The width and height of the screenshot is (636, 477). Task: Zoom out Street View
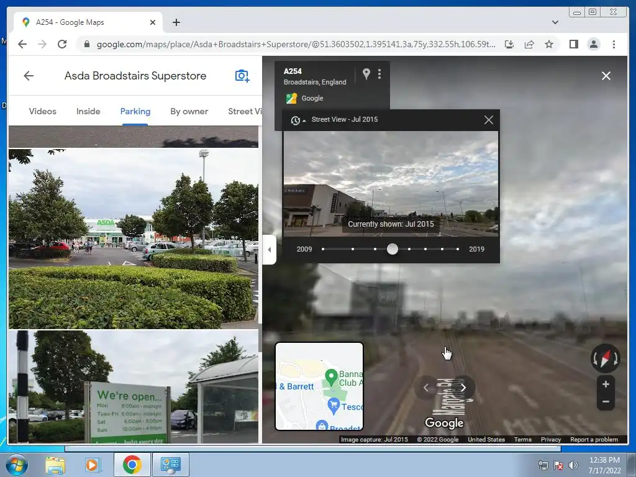pyautogui.click(x=606, y=402)
